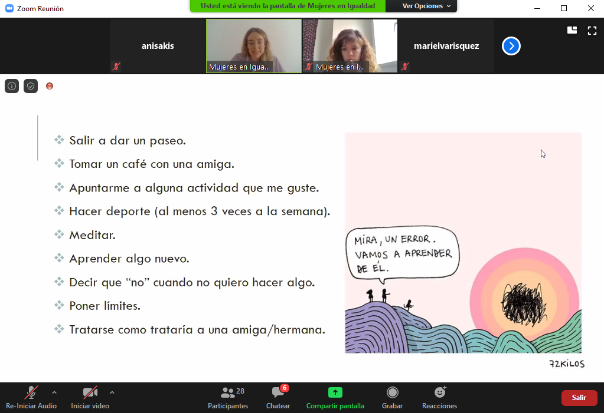Click muted mic icon on anisakis tile
This screenshot has height=413, width=604.
point(116,67)
